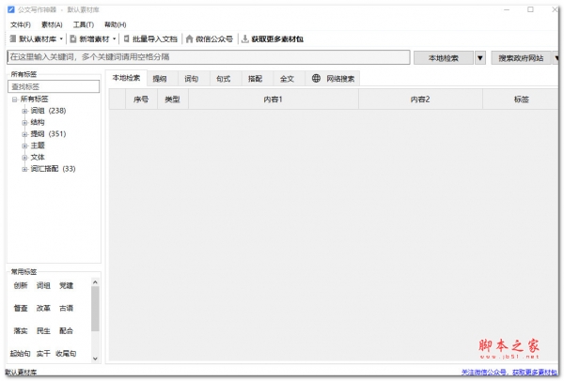The image size is (564, 381).
Task: Click the keyword search input field
Action: [209, 57]
